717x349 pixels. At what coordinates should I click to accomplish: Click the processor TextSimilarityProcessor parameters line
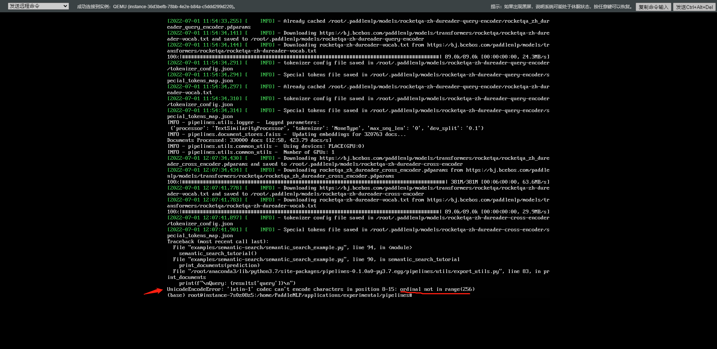pos(327,129)
